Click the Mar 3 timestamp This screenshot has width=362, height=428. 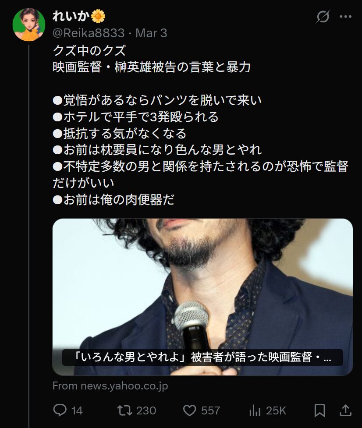click(151, 33)
